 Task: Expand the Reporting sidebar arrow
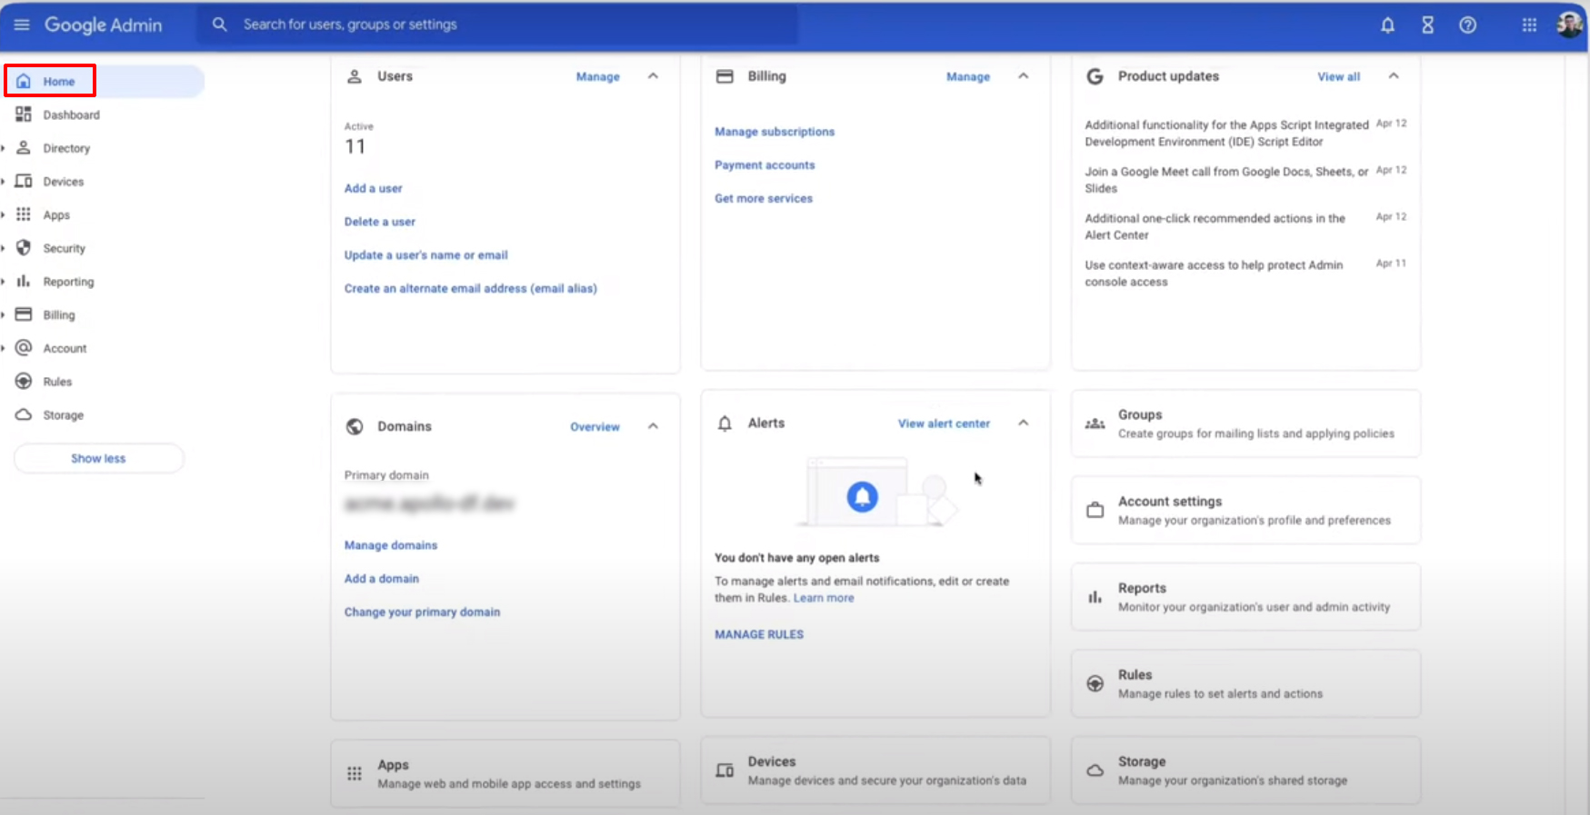(x=4, y=282)
